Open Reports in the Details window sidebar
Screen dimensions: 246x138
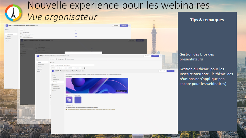(39, 71)
